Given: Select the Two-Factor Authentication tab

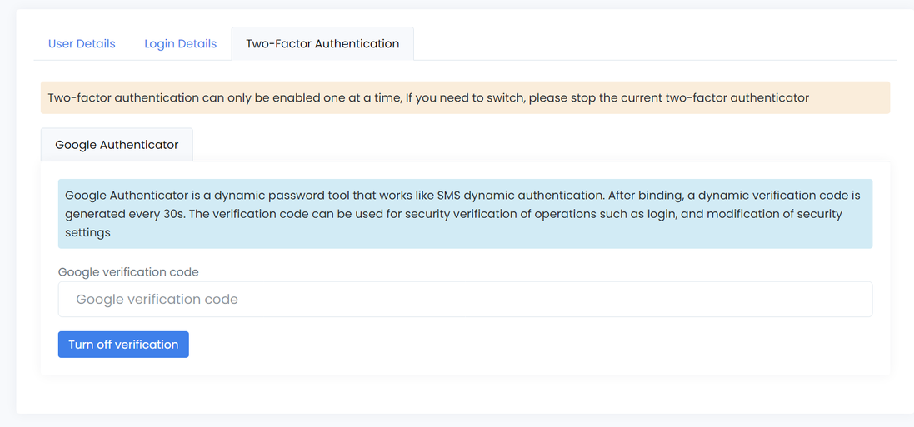Looking at the screenshot, I should coord(322,43).
